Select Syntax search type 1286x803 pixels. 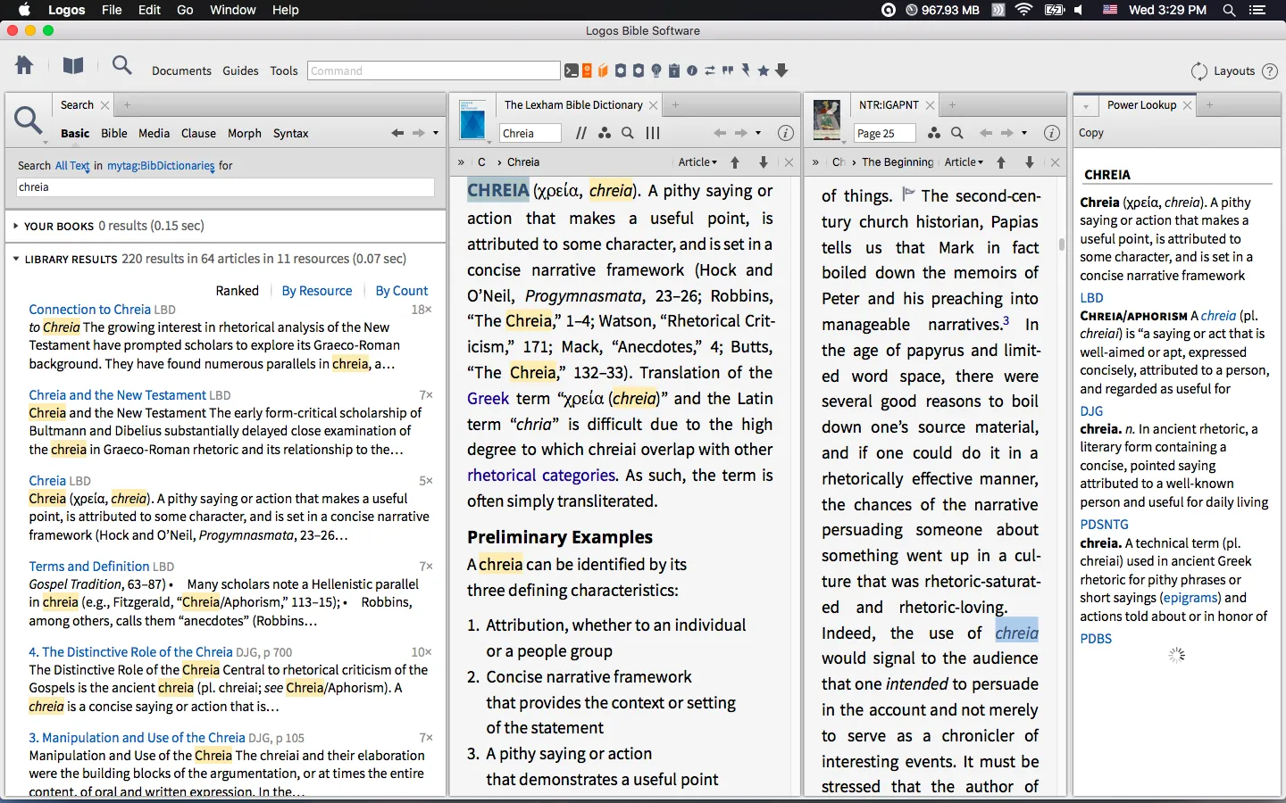[290, 133]
